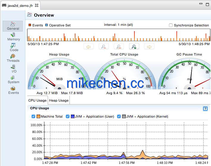Open CPU Usage help question mark icon
The width and height of the screenshot is (211, 166).
tap(205, 108)
